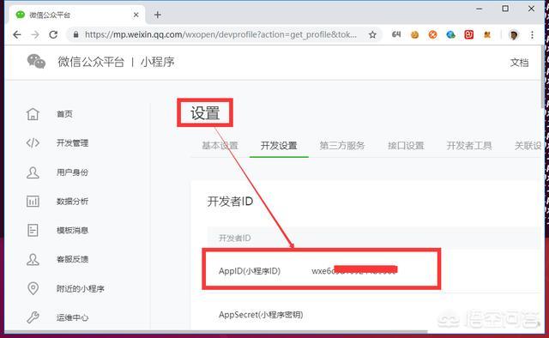Open Chrome three-dot menu
The image size is (549, 338).
[x=532, y=34]
